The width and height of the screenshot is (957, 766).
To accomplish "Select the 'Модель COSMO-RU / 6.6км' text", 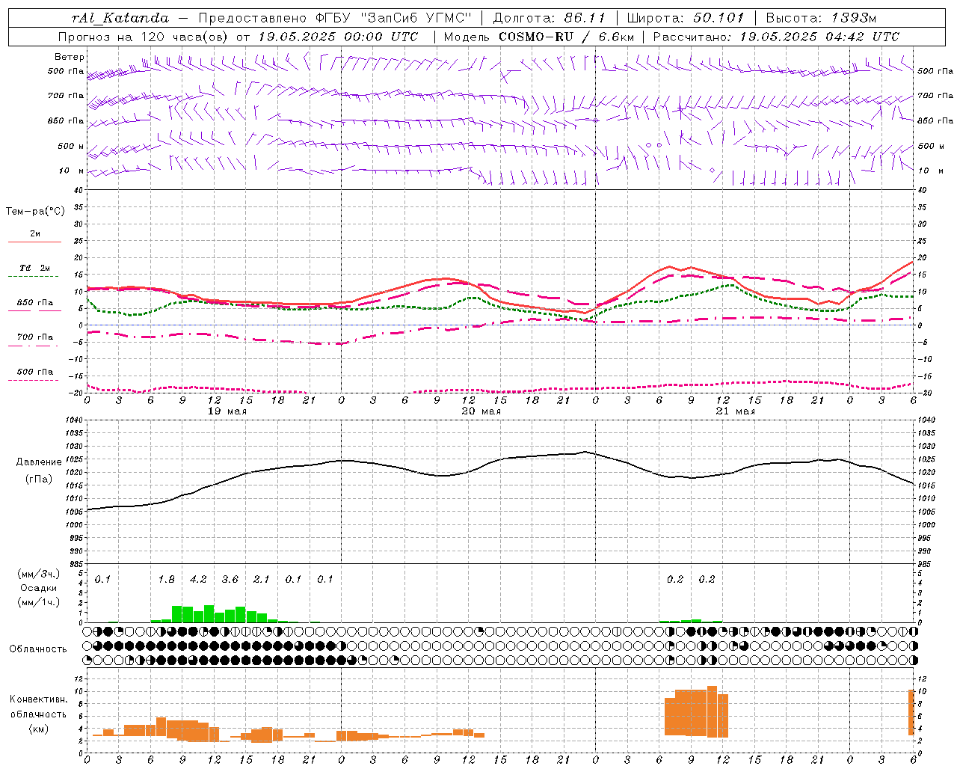I will click(538, 37).
